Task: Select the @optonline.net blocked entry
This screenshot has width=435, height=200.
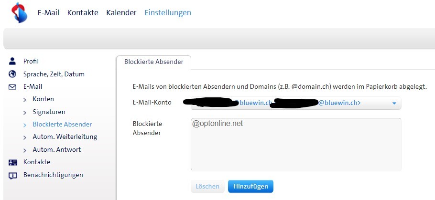Action: point(217,124)
